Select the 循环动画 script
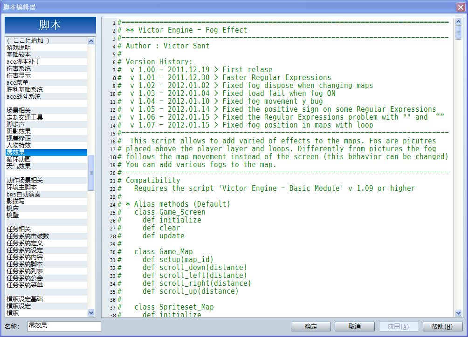This screenshot has height=337, width=468. (47, 159)
